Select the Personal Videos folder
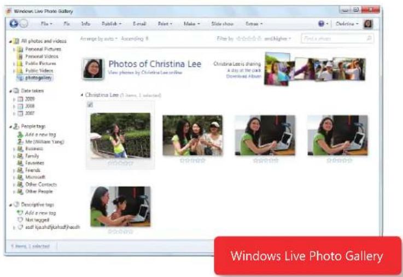The width and height of the screenshot is (403, 277). [x=42, y=56]
